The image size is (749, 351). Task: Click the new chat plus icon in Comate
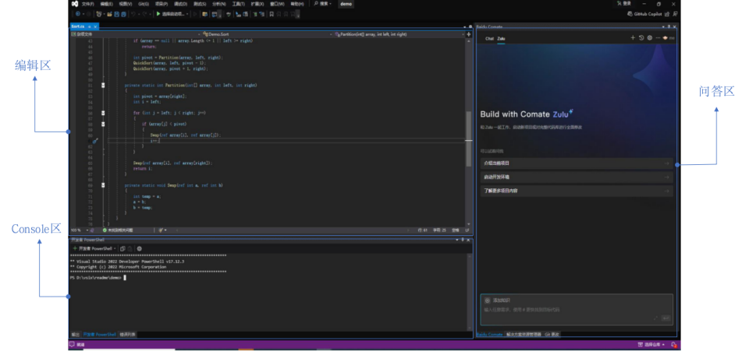pos(633,37)
